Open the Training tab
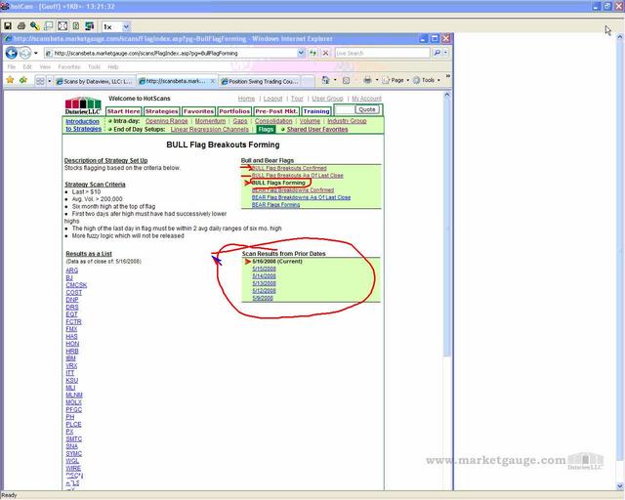Screen dimensions: 625x500 [316, 111]
